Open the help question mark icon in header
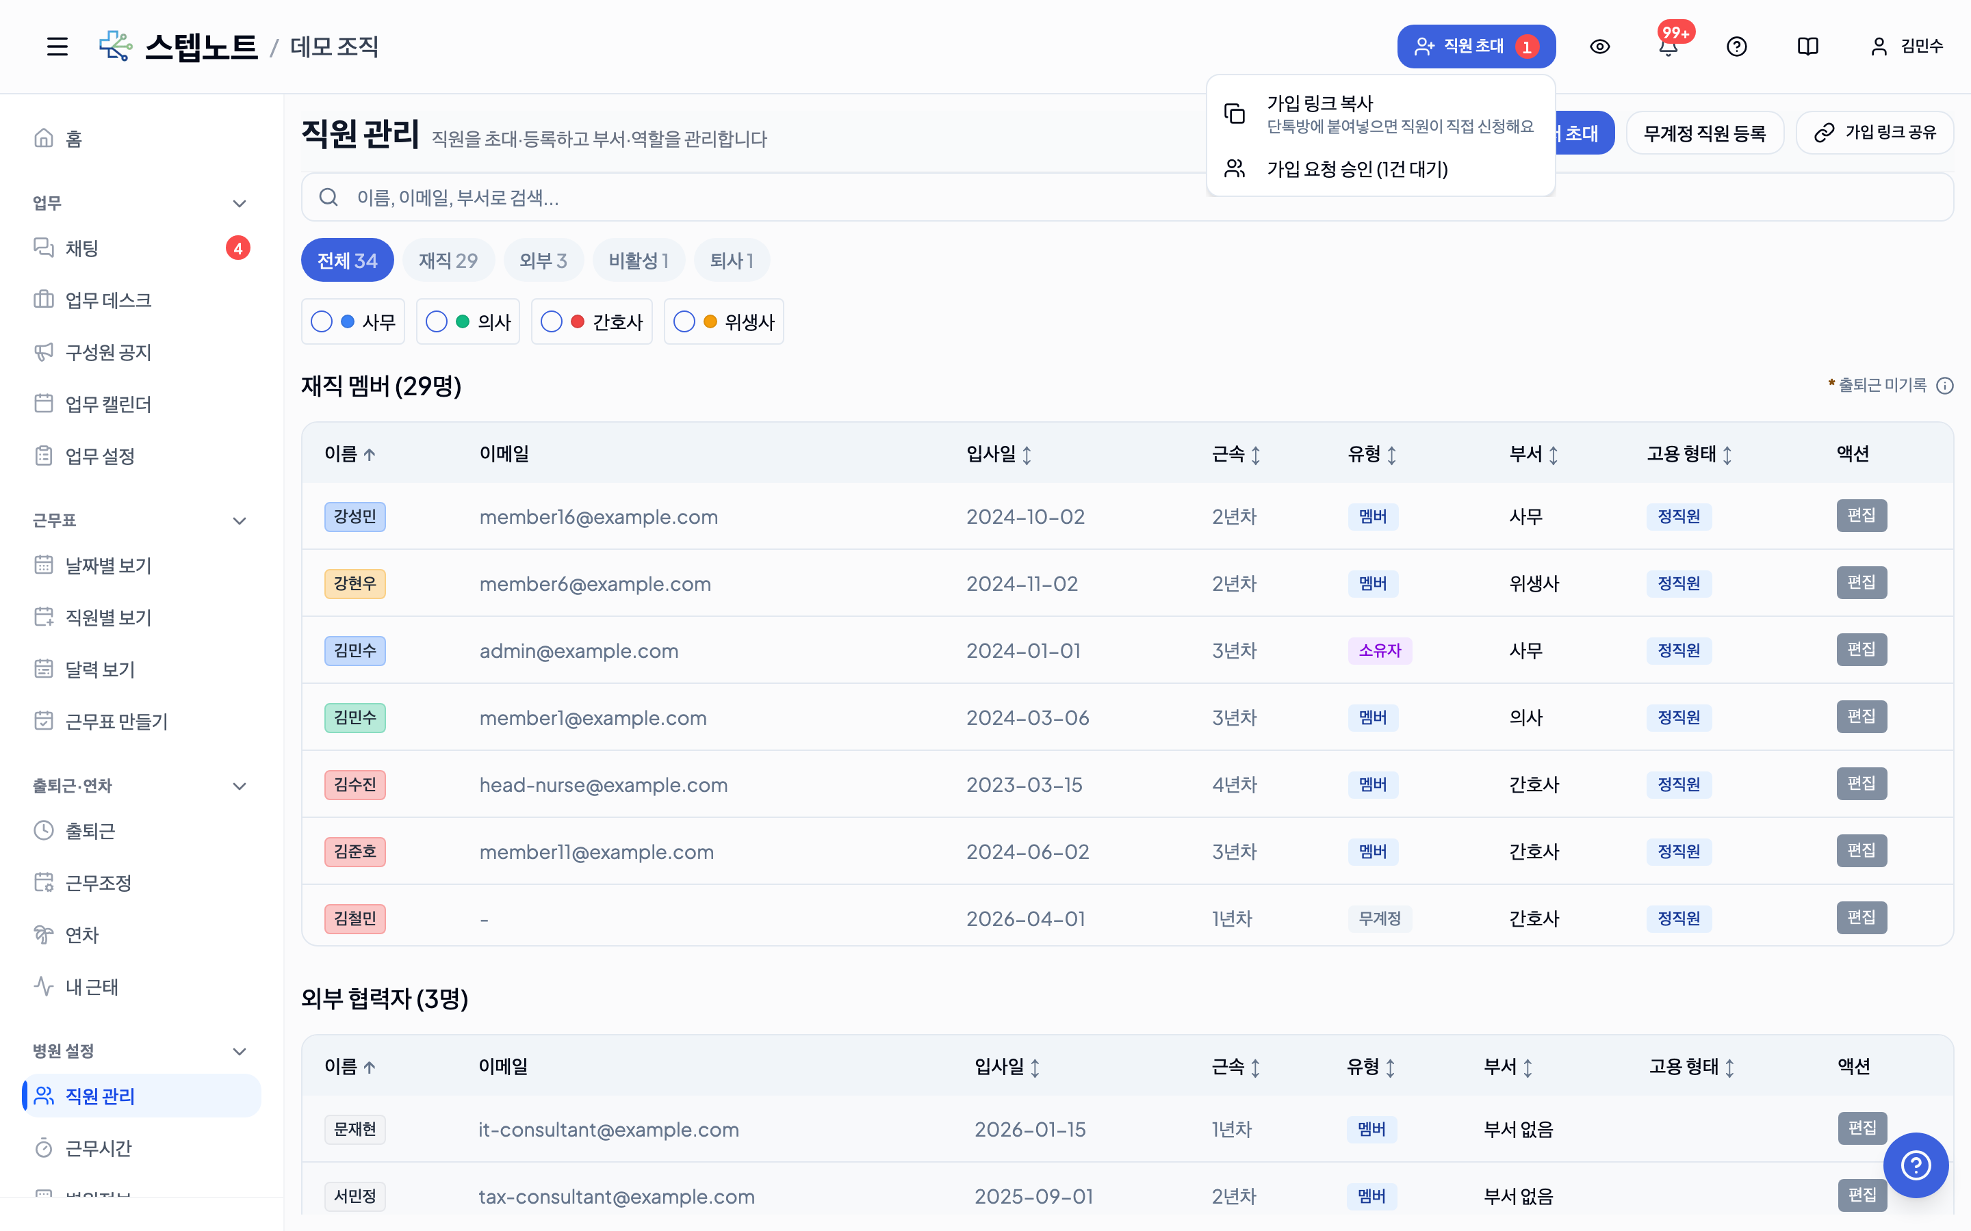Viewport: 1971px width, 1231px height. point(1736,47)
